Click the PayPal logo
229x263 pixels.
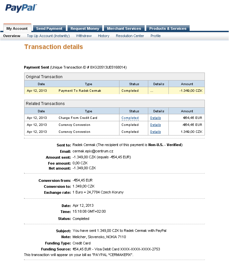click(21, 8)
